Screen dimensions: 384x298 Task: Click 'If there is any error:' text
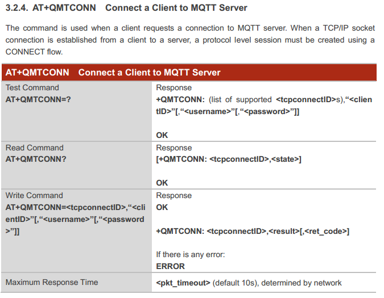pos(190,254)
